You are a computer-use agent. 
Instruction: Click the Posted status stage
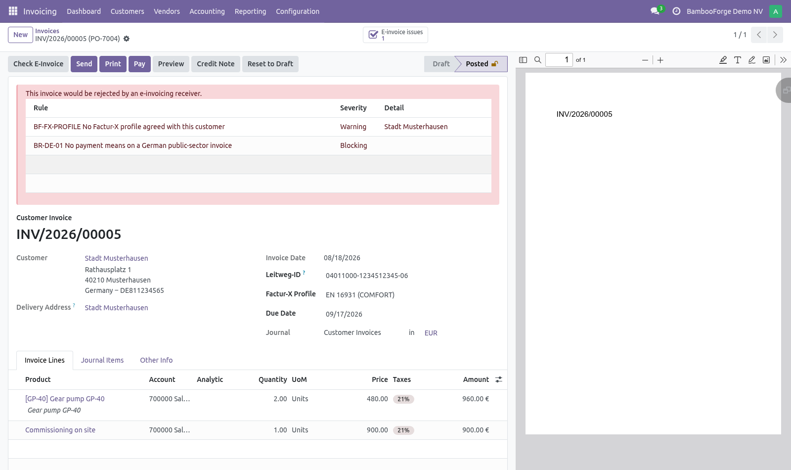click(482, 64)
